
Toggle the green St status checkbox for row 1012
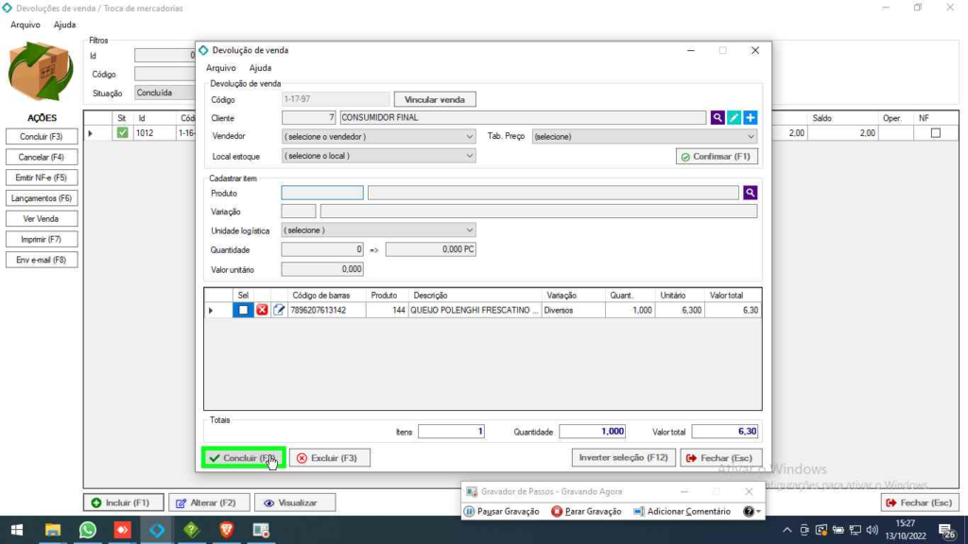pos(122,133)
